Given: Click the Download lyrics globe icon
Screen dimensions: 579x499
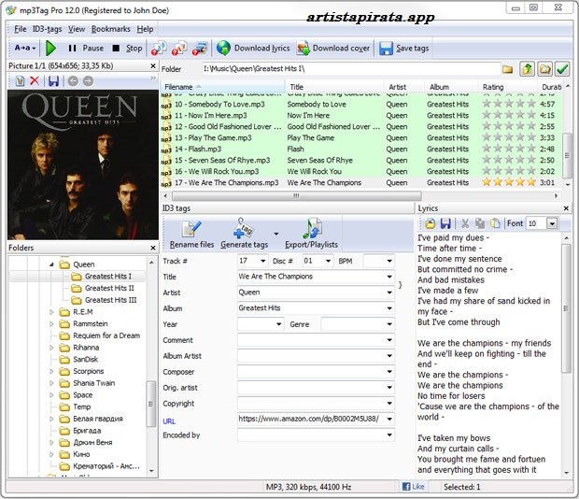Looking at the screenshot, I should click(223, 48).
